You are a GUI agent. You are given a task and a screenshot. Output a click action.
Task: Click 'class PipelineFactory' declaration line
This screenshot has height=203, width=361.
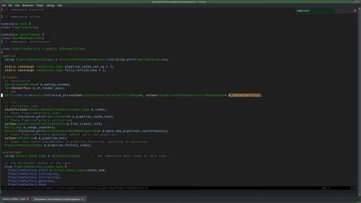(x=43, y=49)
